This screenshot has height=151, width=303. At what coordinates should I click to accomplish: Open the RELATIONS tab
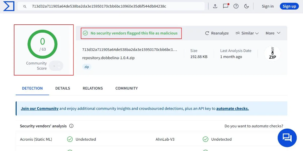pyautogui.click(x=93, y=88)
